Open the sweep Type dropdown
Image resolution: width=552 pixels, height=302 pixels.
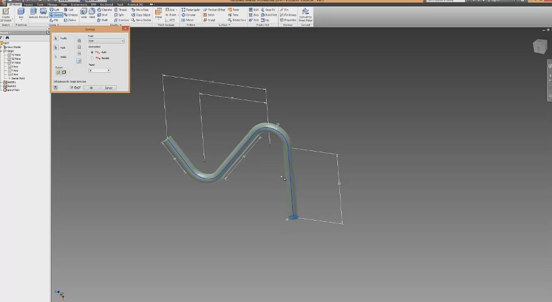coord(106,41)
